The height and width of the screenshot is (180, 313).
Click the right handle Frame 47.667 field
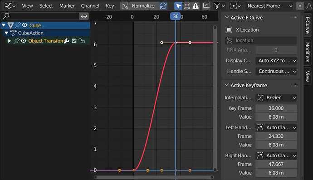276,164
